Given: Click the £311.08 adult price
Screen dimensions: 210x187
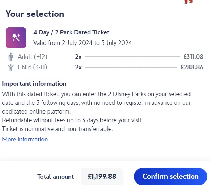Looking at the screenshot, I should coord(193,57).
